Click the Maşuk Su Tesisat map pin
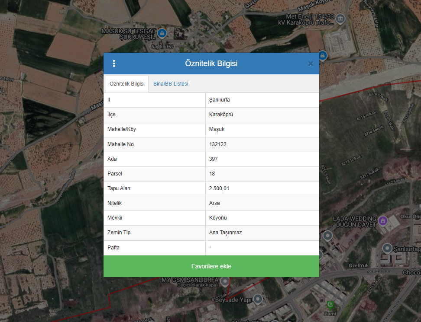Viewport: 421px width, 322px height. pyautogui.click(x=162, y=33)
